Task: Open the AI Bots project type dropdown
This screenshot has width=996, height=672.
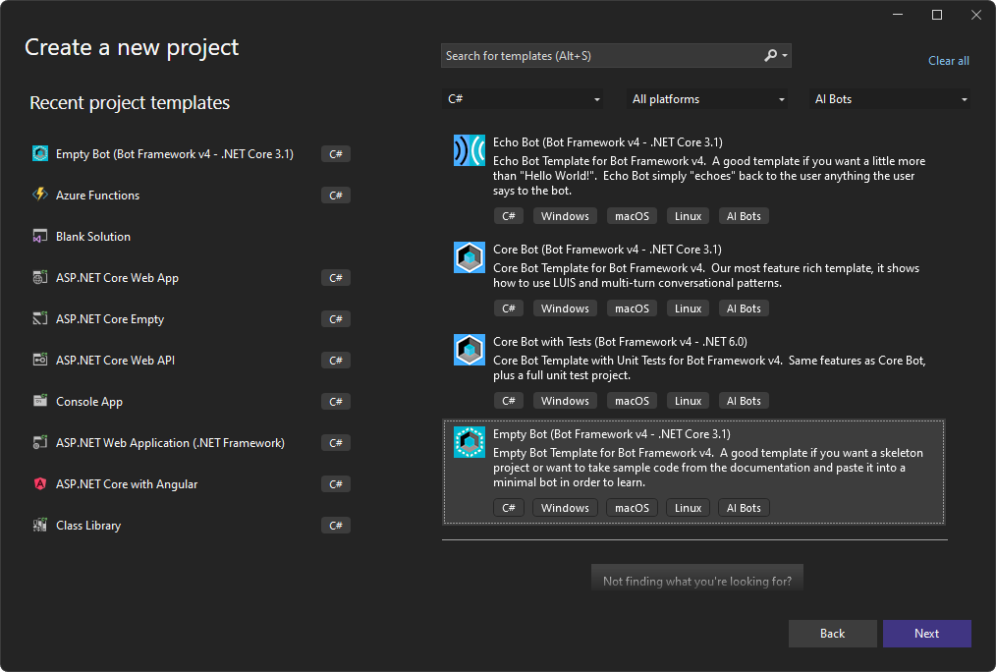Action: point(889,98)
